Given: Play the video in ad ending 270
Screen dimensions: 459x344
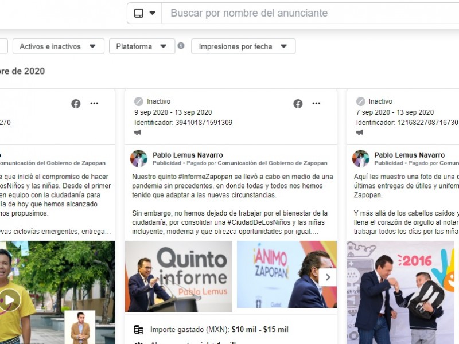Looking at the screenshot, I should tap(10, 300).
